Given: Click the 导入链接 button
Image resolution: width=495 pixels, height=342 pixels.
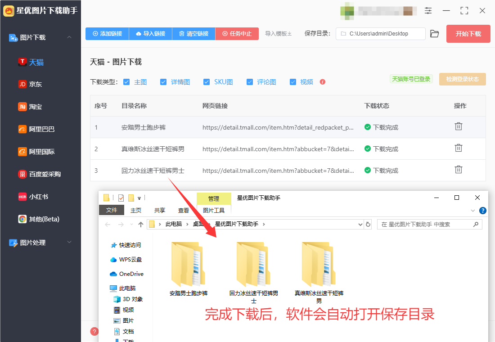Looking at the screenshot, I should [x=151, y=34].
